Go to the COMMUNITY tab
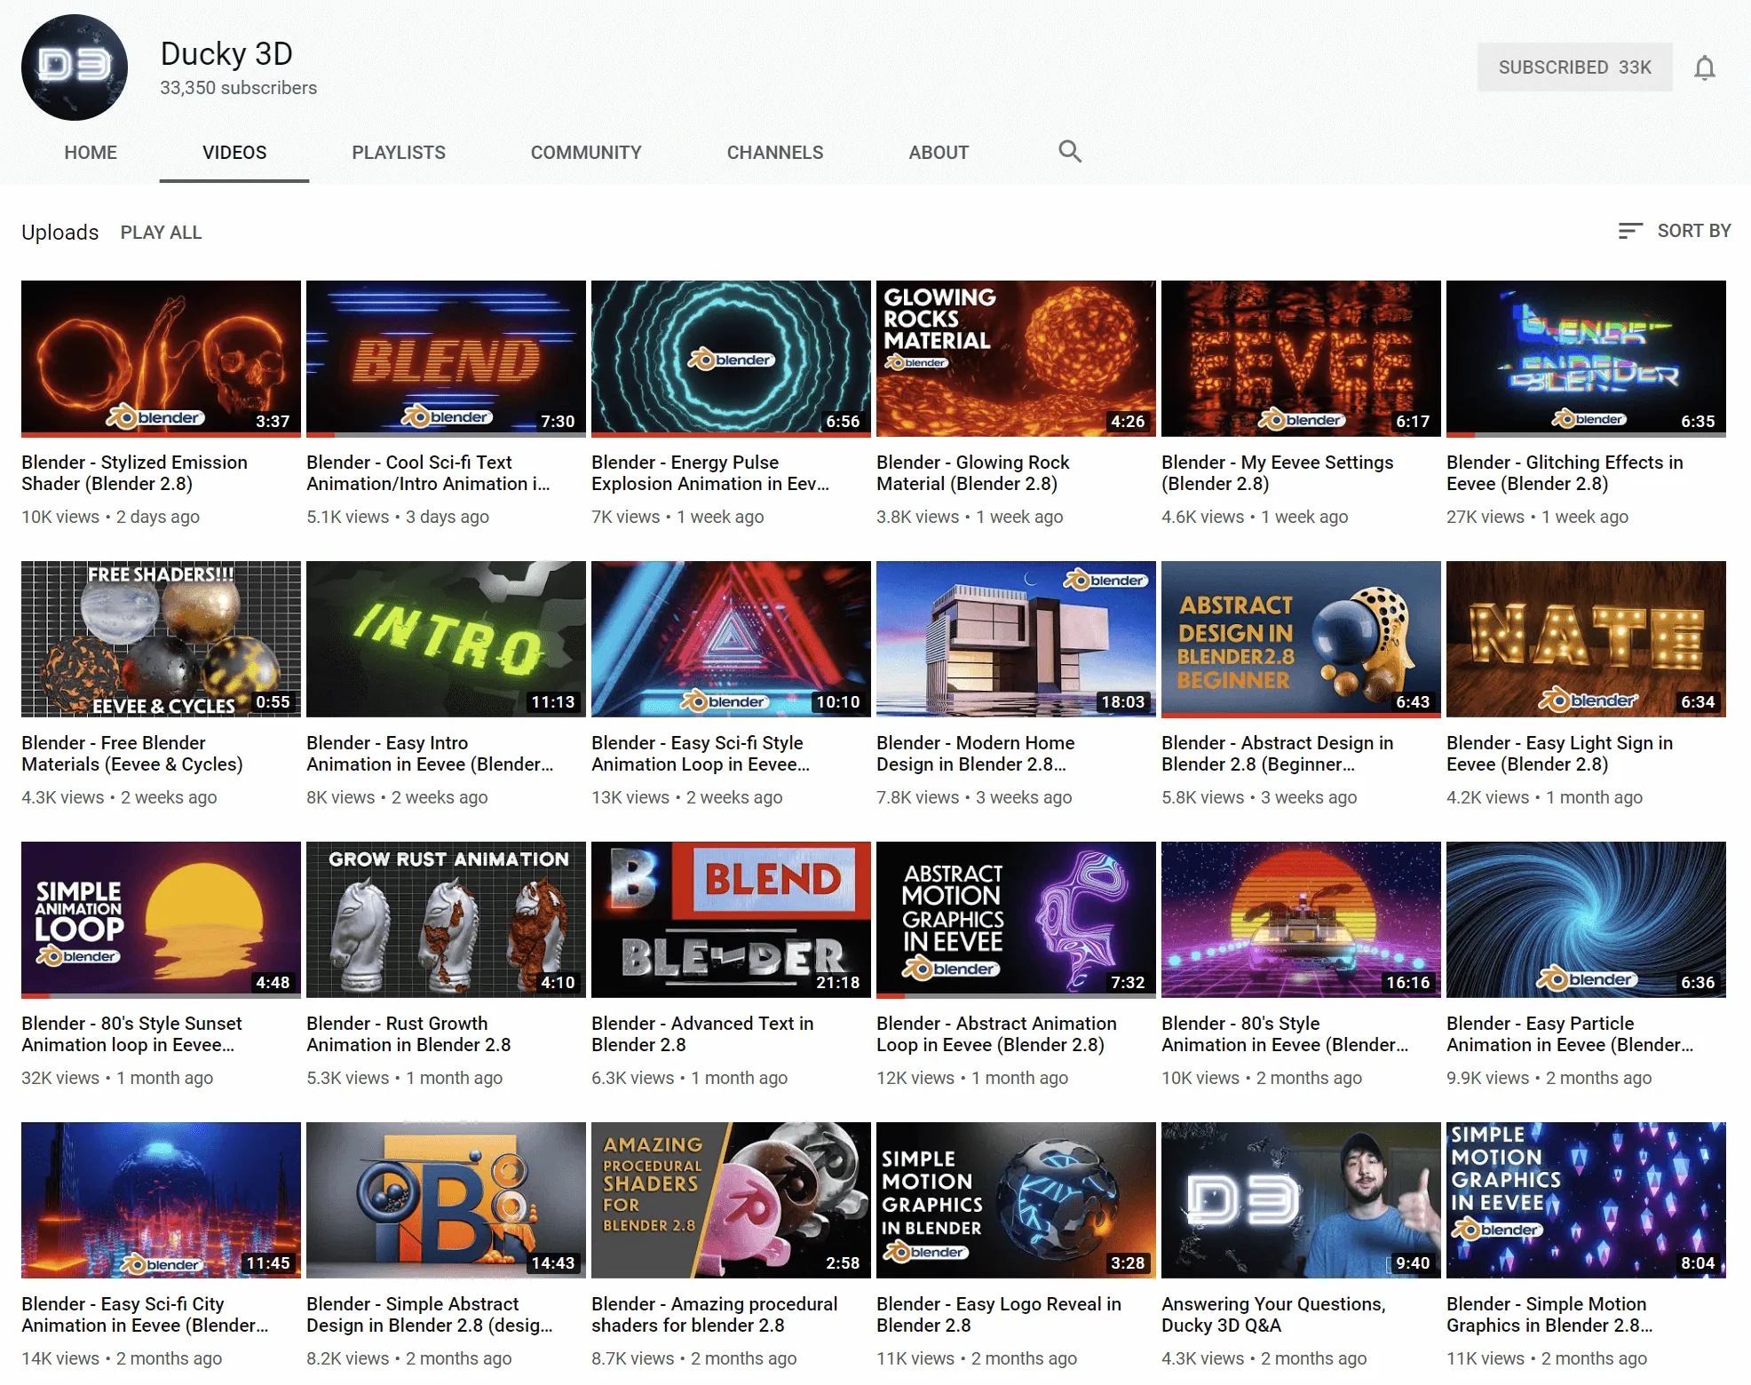The image size is (1751, 1385). 585,153
